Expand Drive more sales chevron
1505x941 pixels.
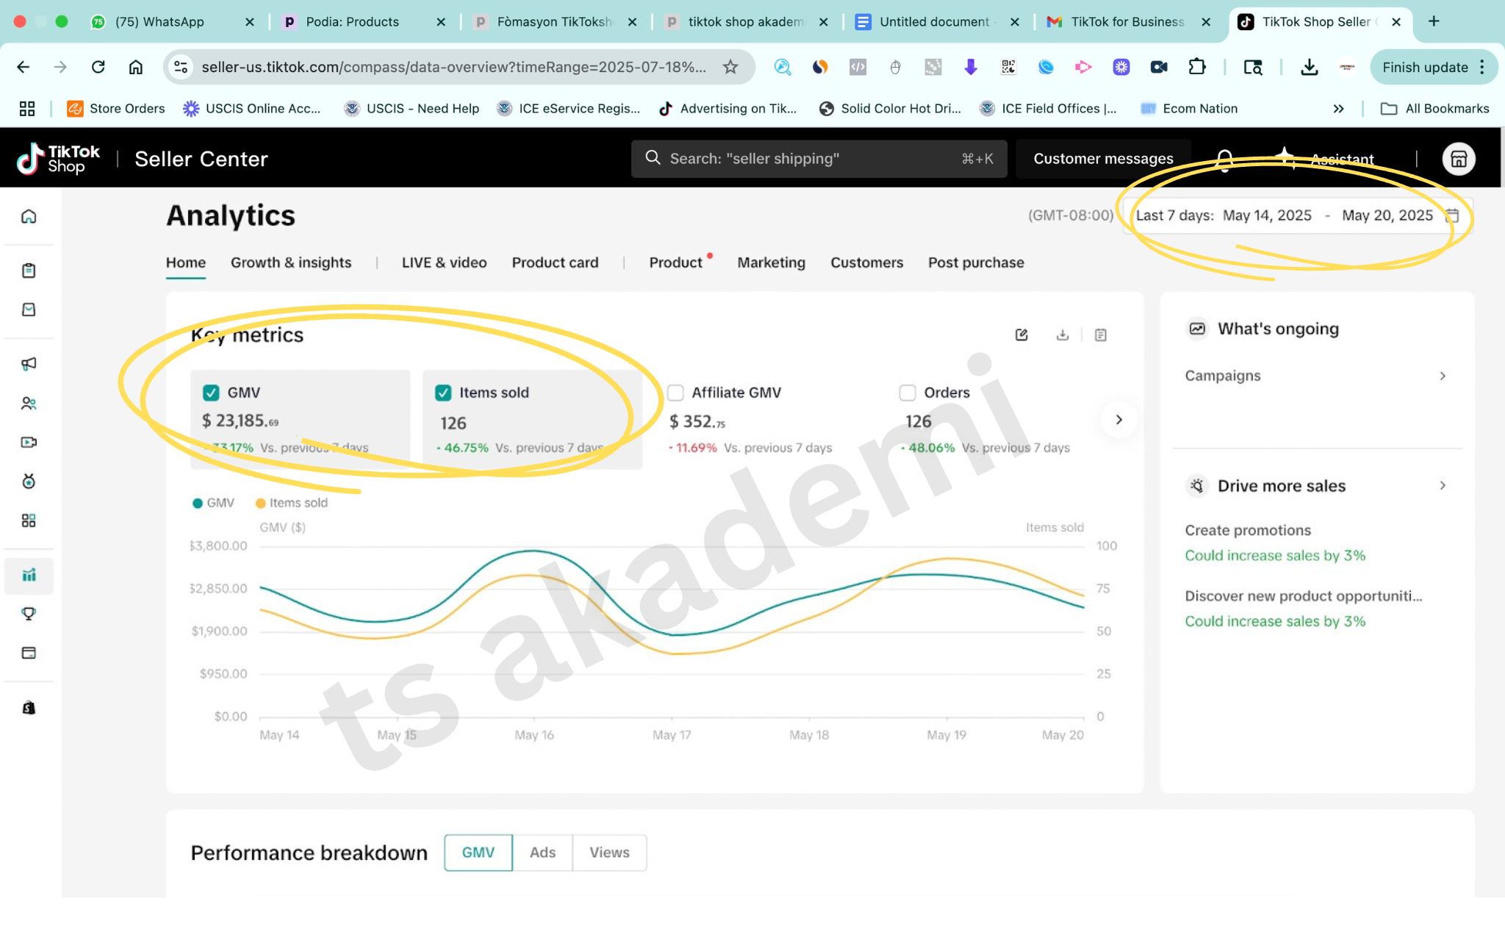pos(1443,485)
